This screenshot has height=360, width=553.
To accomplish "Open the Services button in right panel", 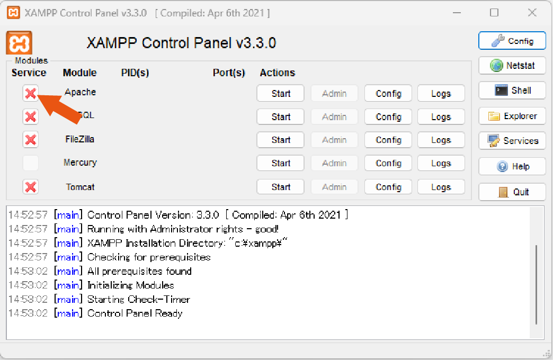I will tap(512, 141).
